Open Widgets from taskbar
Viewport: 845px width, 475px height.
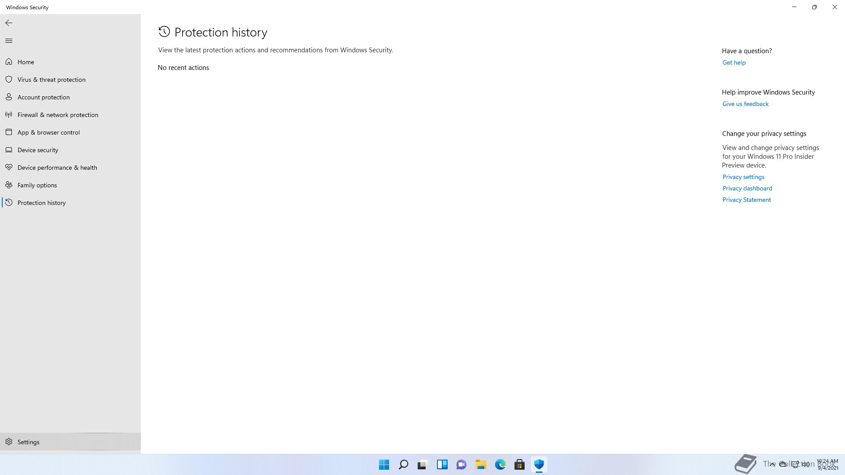point(442,464)
